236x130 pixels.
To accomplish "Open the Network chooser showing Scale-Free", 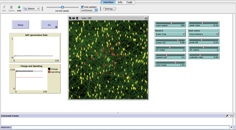I will tap(170, 34).
